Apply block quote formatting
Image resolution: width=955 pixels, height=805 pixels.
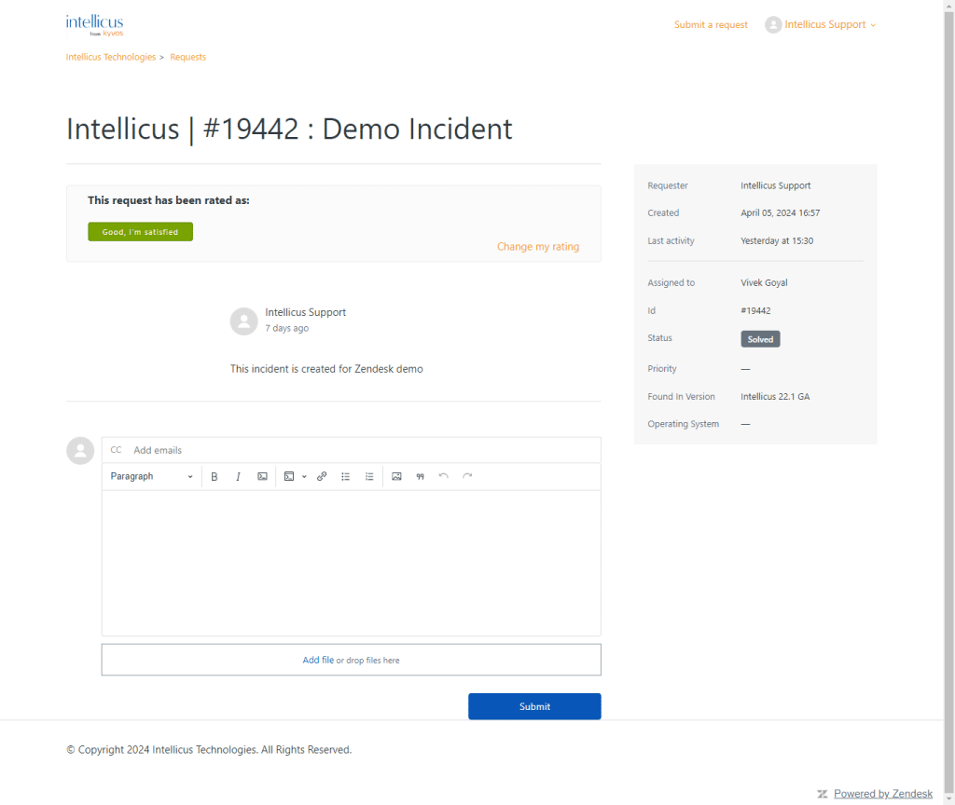click(421, 476)
